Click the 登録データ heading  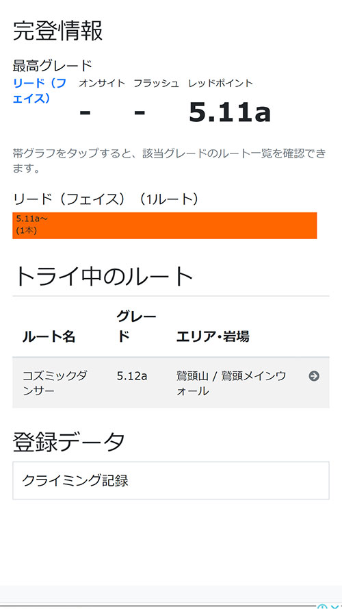point(69,442)
